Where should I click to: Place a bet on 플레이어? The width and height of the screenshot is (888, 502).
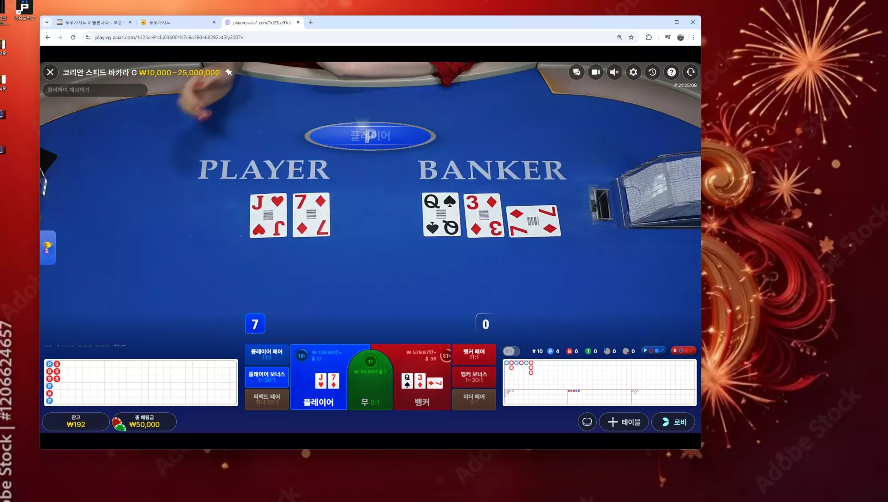point(319,377)
